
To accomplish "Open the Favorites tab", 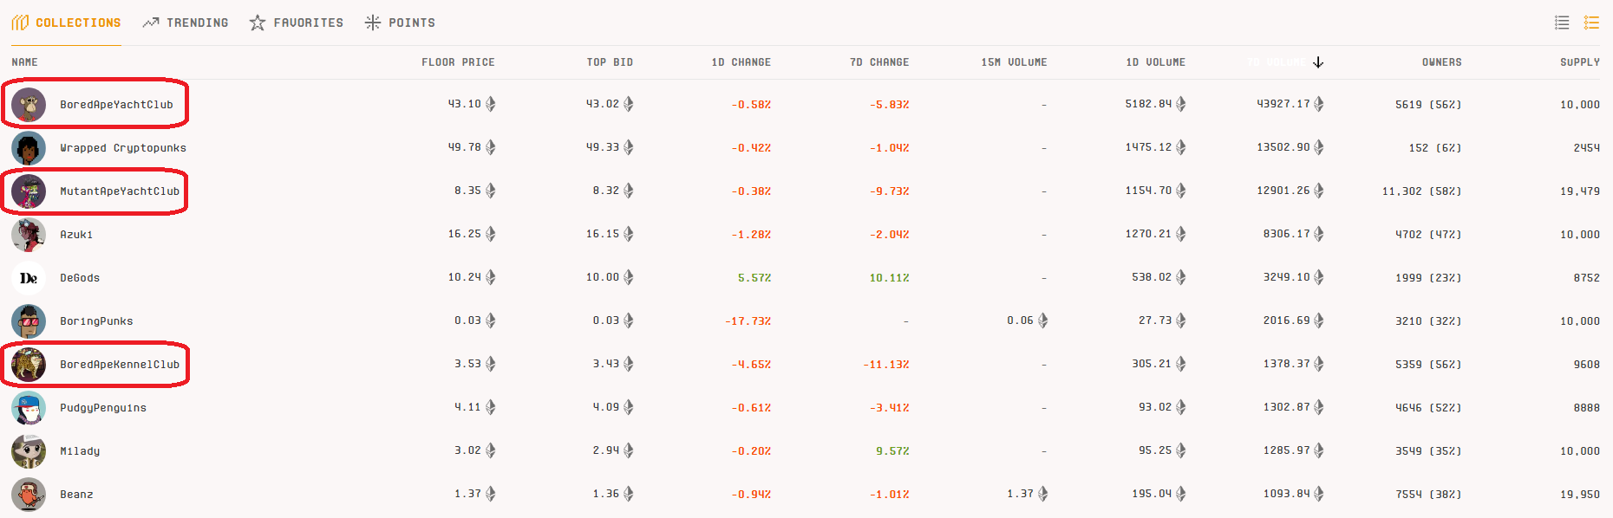I will pyautogui.click(x=297, y=23).
